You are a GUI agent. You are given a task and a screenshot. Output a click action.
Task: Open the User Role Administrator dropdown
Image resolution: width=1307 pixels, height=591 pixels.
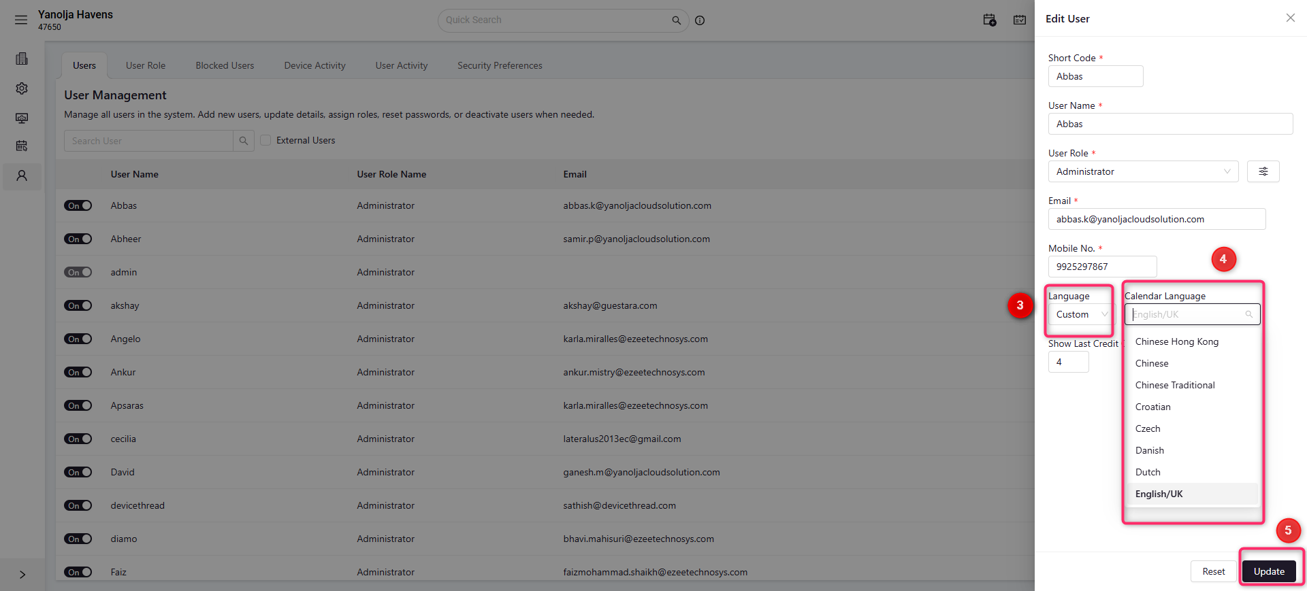tap(1143, 171)
